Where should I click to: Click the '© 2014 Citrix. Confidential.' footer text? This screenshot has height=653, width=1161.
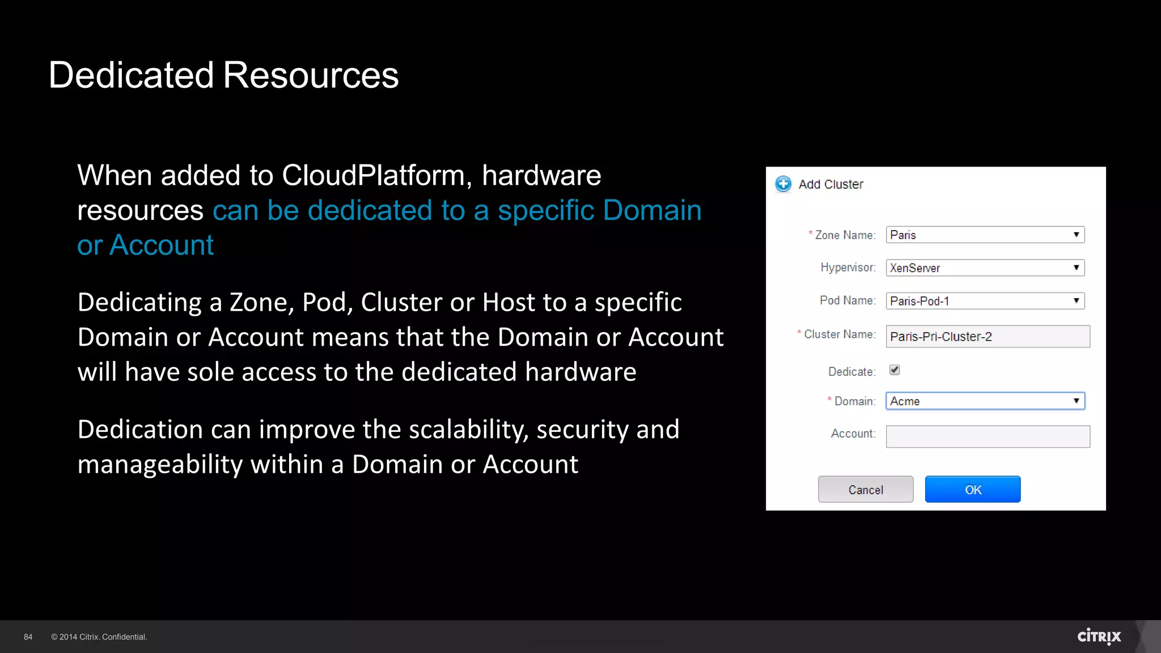99,637
